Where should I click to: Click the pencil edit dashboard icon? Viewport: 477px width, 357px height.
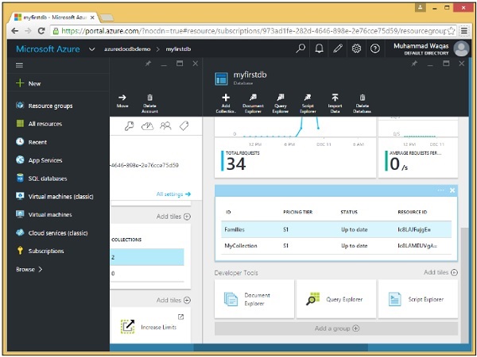[338, 48]
